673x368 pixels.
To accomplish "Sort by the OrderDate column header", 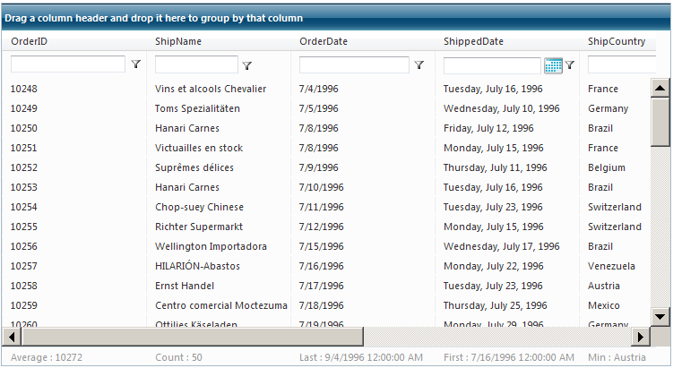I will (324, 41).
